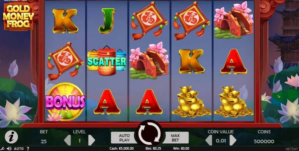
Task: Open help with the question mark icon
Action: coord(28,149)
